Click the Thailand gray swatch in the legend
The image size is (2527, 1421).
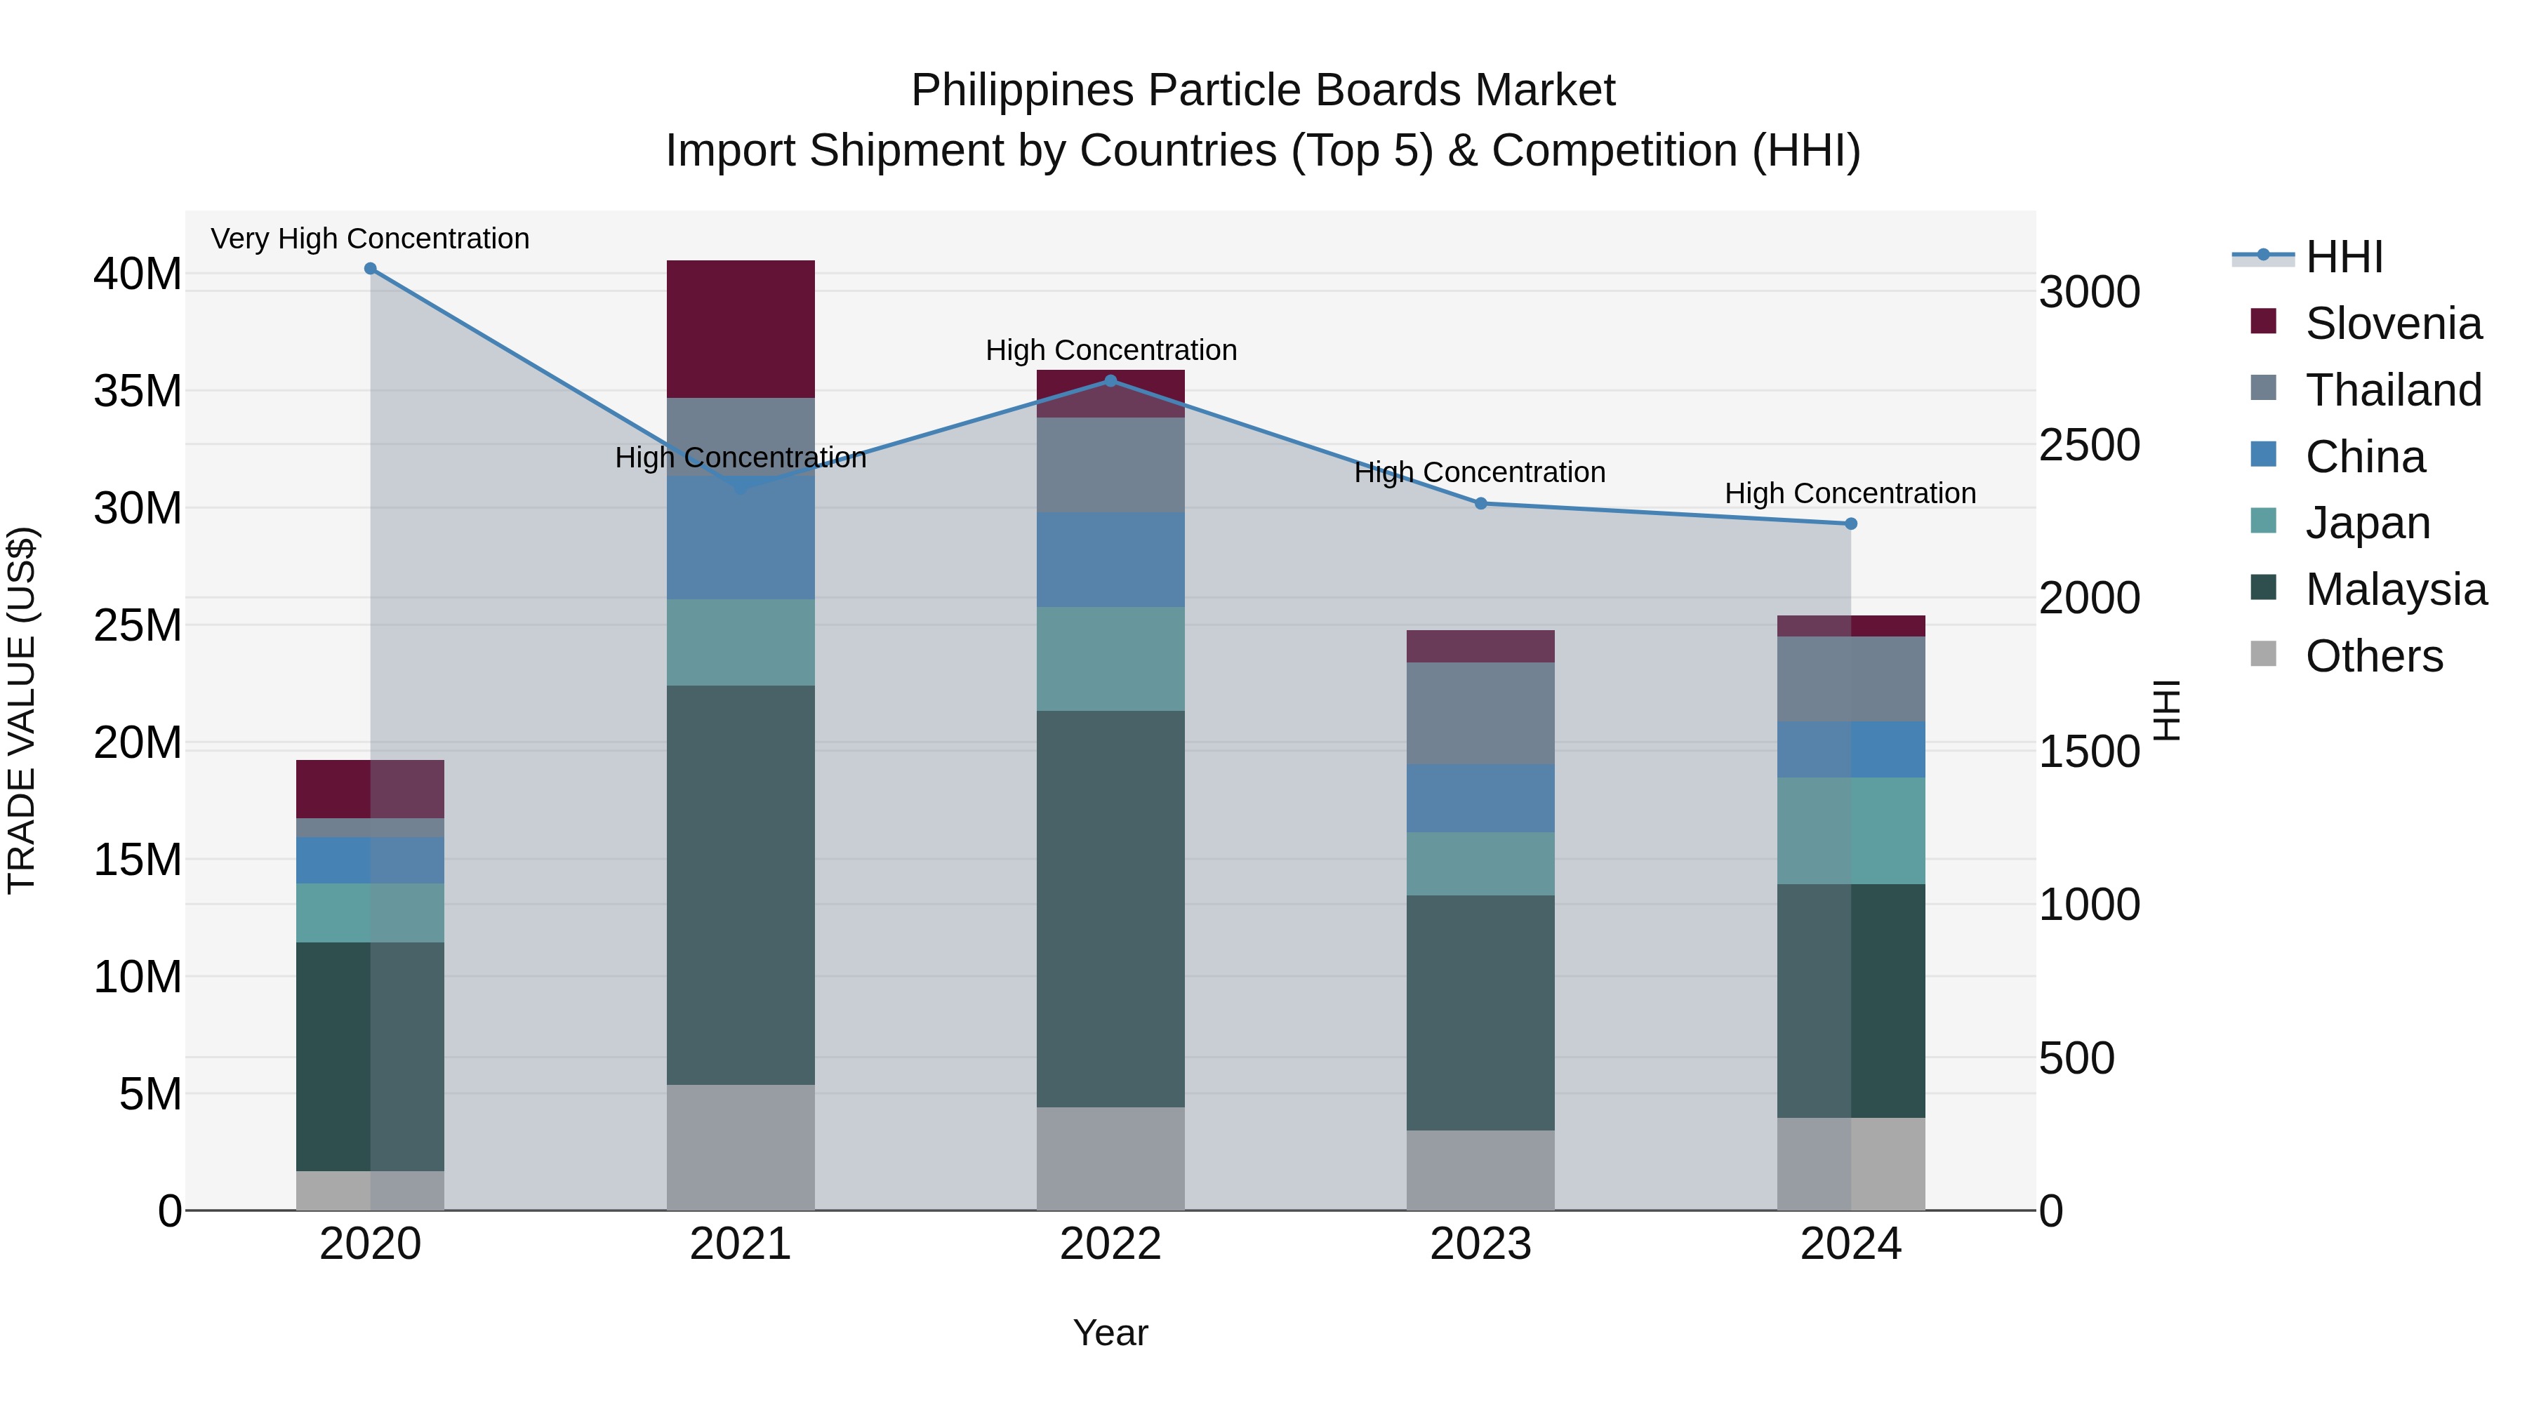point(2263,387)
